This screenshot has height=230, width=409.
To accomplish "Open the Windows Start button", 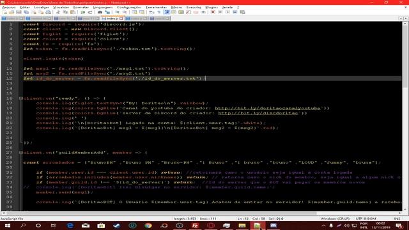I will [x=7, y=226].
